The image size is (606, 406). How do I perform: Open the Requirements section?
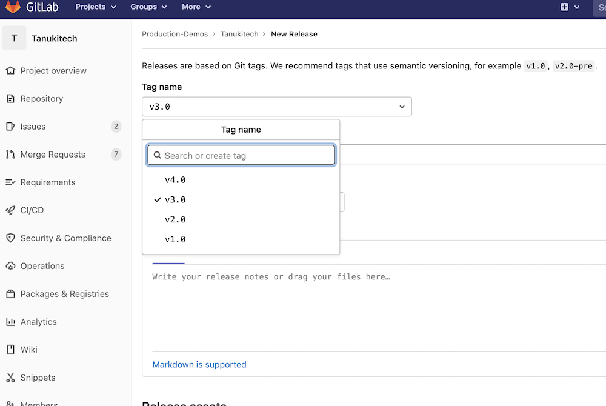point(48,182)
